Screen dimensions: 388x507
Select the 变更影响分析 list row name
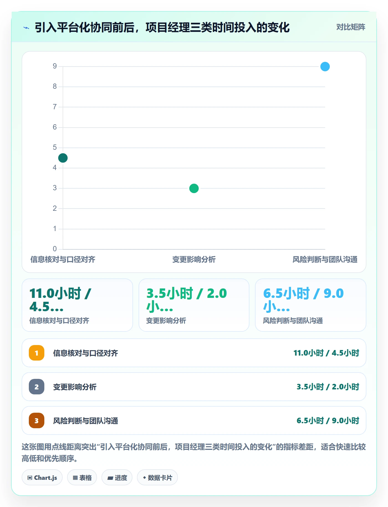click(x=75, y=387)
